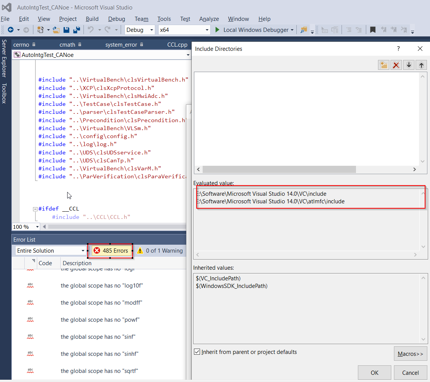Toggle the 0 of 1 Warning filter

pos(160,251)
